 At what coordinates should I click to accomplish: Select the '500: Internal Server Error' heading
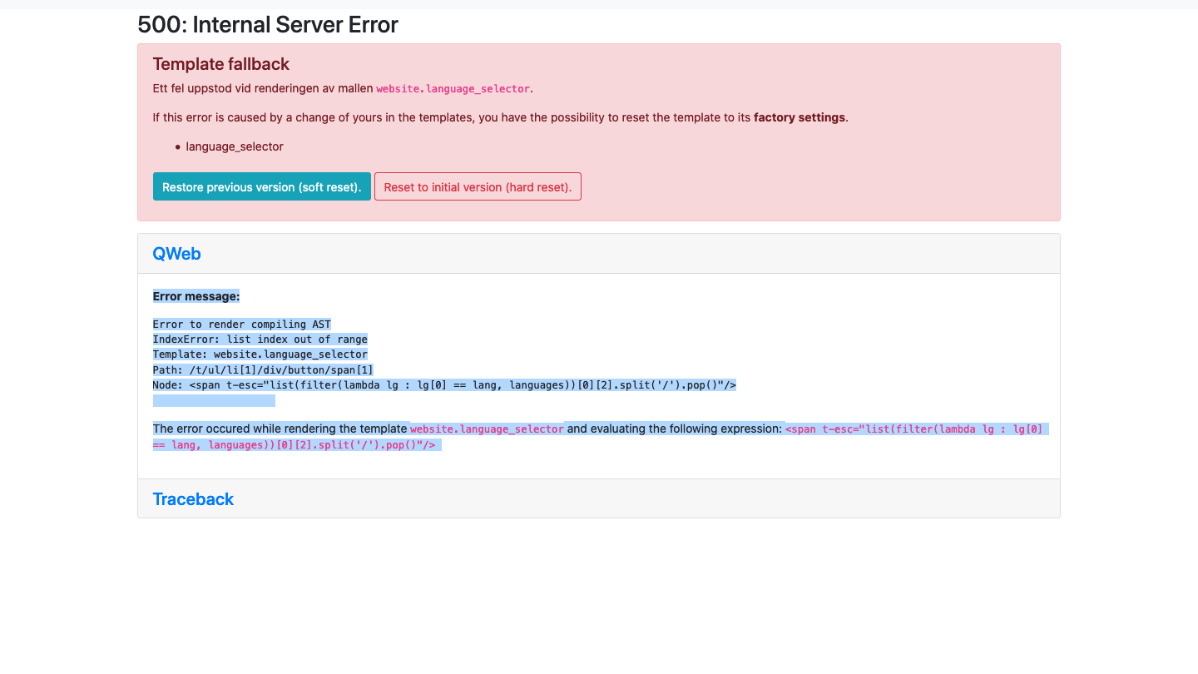coord(268,25)
